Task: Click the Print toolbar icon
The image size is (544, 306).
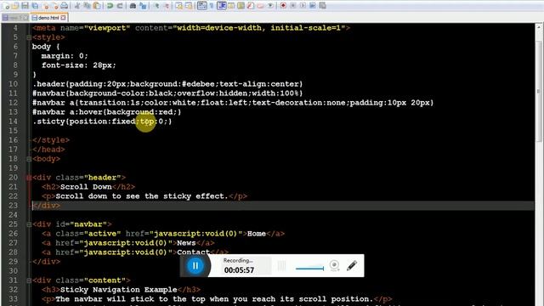Action: click(64, 6)
